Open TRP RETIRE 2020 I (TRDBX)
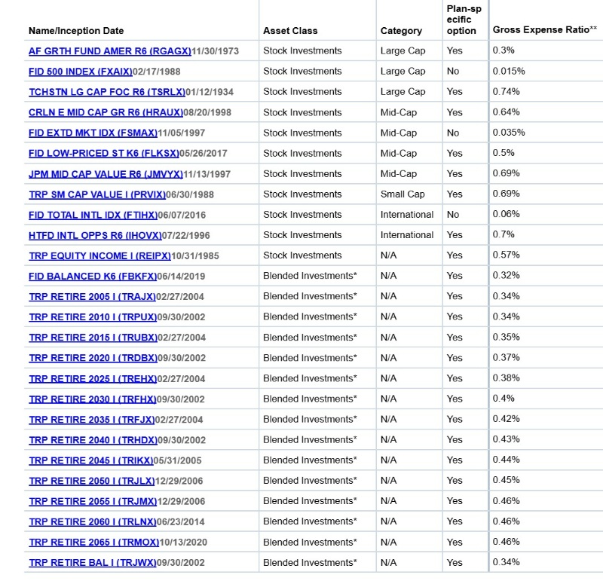Viewport: 603px width, 584px height. (x=92, y=358)
